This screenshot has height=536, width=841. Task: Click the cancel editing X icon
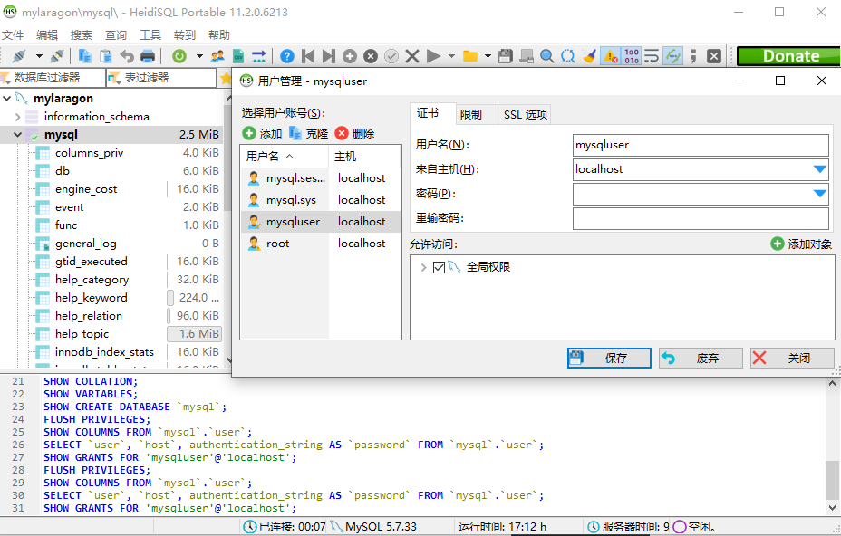(x=412, y=56)
